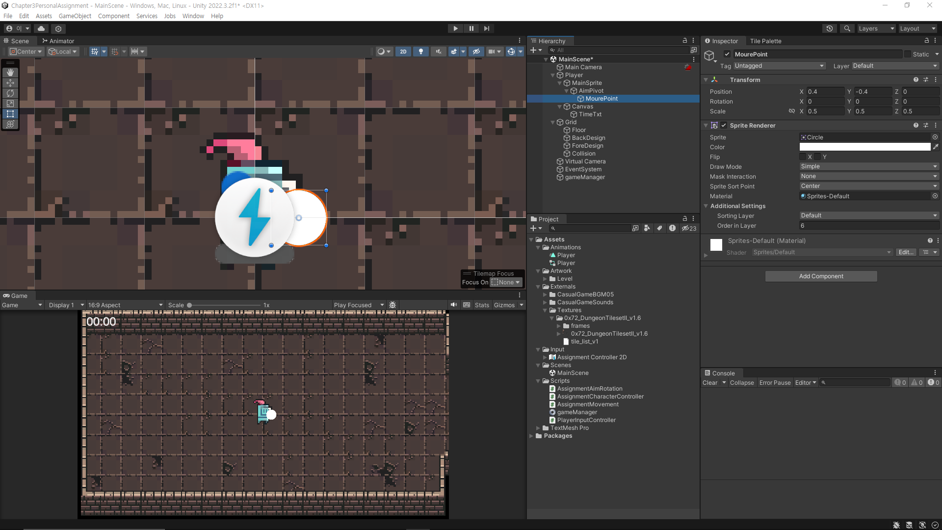This screenshot has height=530, width=942.
Task: Open the GameObject menu
Action: (75, 16)
